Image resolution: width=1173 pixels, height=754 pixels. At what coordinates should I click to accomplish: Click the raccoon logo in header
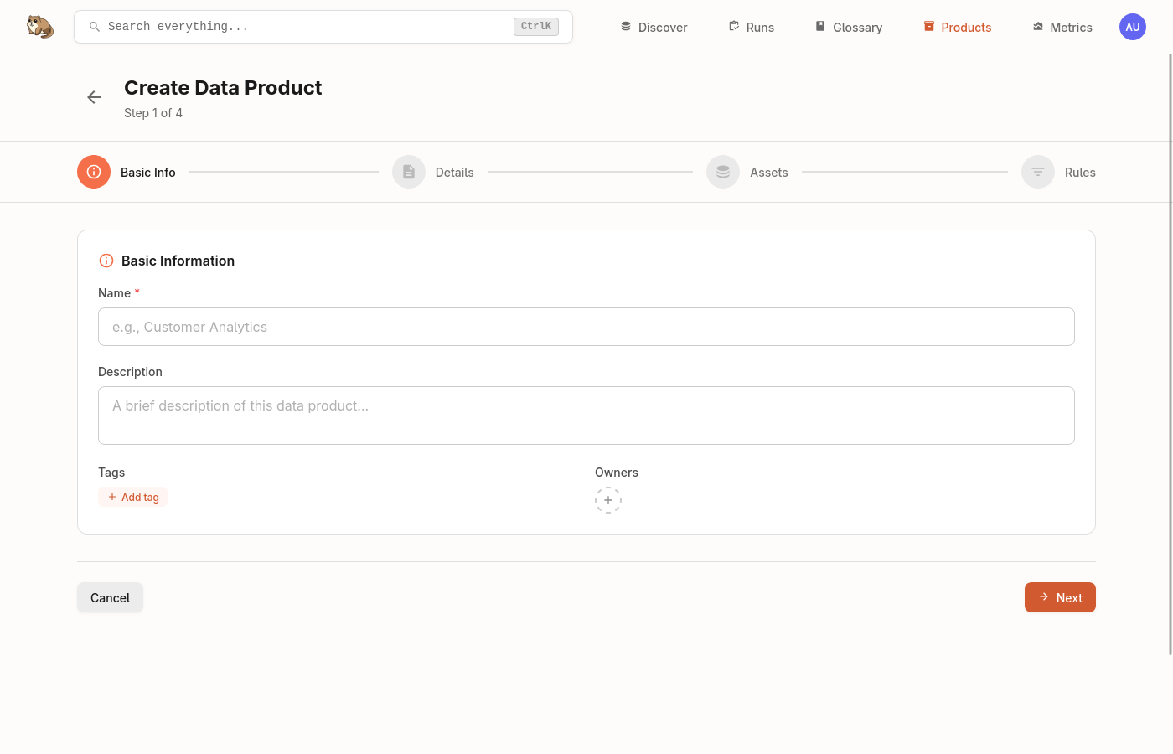pyautogui.click(x=39, y=27)
